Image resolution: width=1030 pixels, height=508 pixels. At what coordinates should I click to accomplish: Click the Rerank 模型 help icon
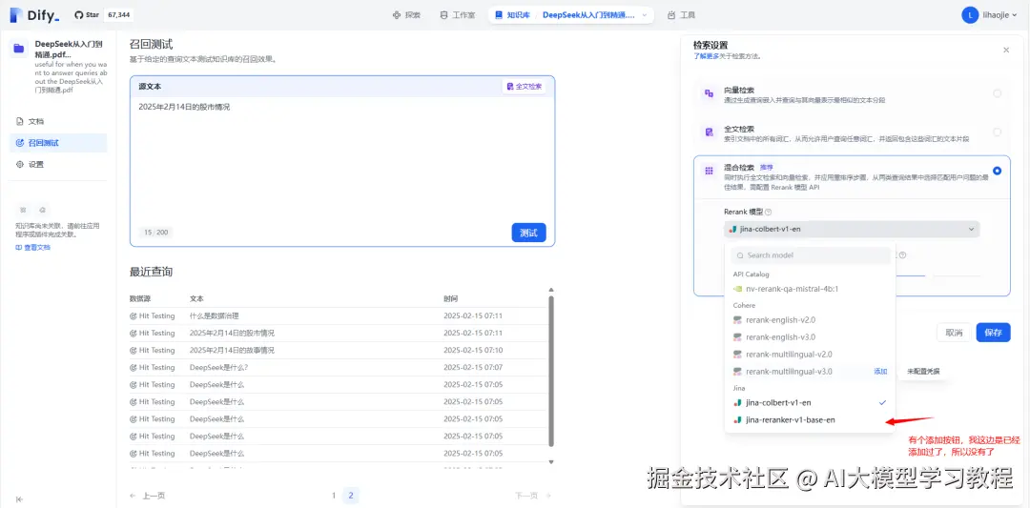point(768,212)
